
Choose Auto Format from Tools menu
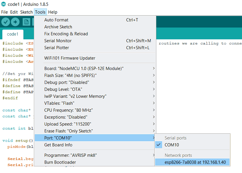coord(95,20)
